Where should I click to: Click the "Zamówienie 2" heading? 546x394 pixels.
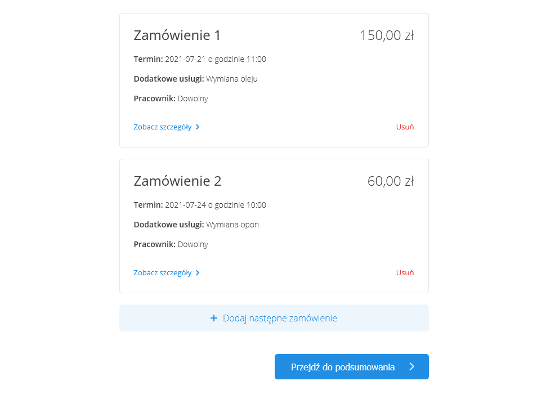[x=177, y=181]
